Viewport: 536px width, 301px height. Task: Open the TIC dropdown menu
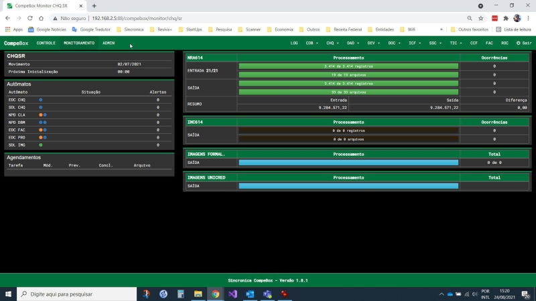coord(456,43)
